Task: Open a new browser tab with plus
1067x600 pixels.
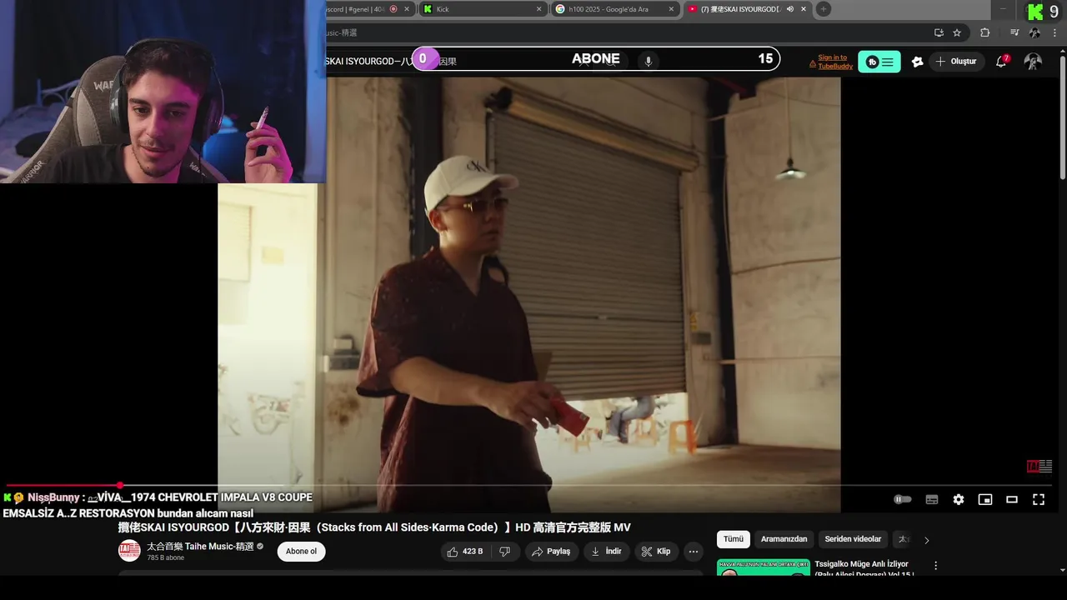Action: (824, 9)
